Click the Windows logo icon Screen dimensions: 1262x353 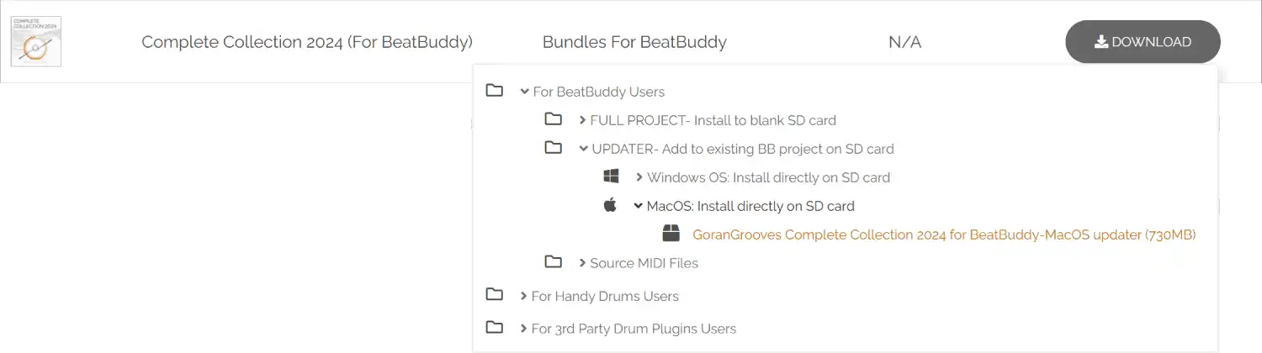(612, 176)
